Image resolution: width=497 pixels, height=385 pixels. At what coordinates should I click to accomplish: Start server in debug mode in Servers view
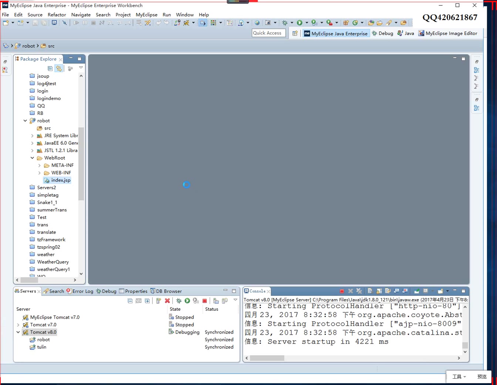(x=179, y=301)
